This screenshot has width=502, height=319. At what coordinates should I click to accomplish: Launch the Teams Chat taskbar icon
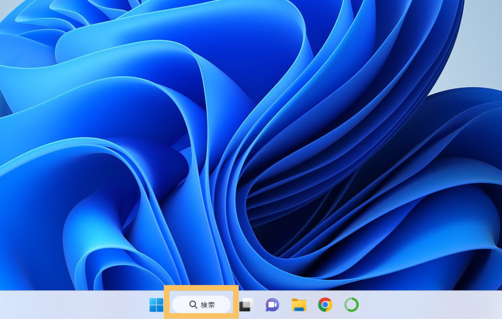click(x=272, y=305)
